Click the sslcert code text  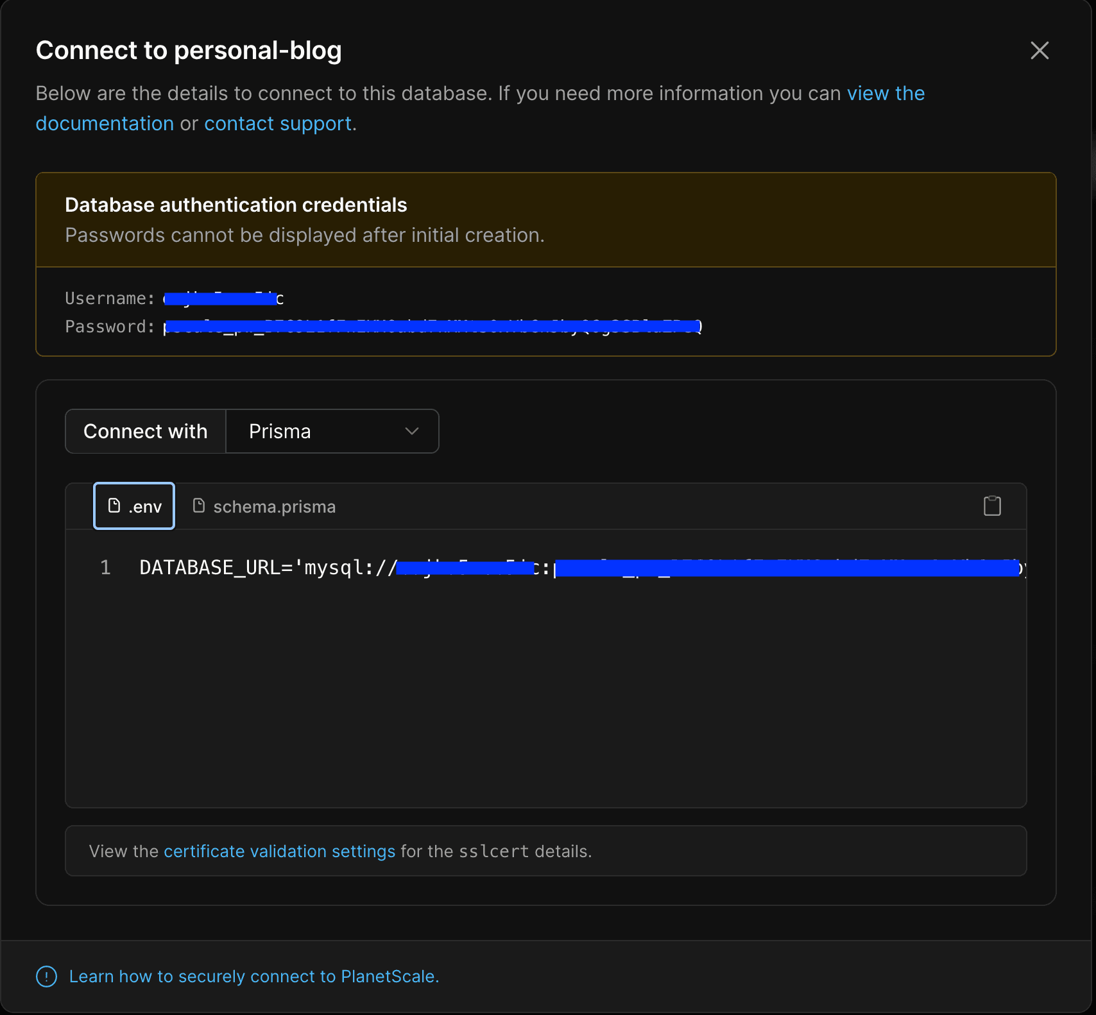click(494, 851)
